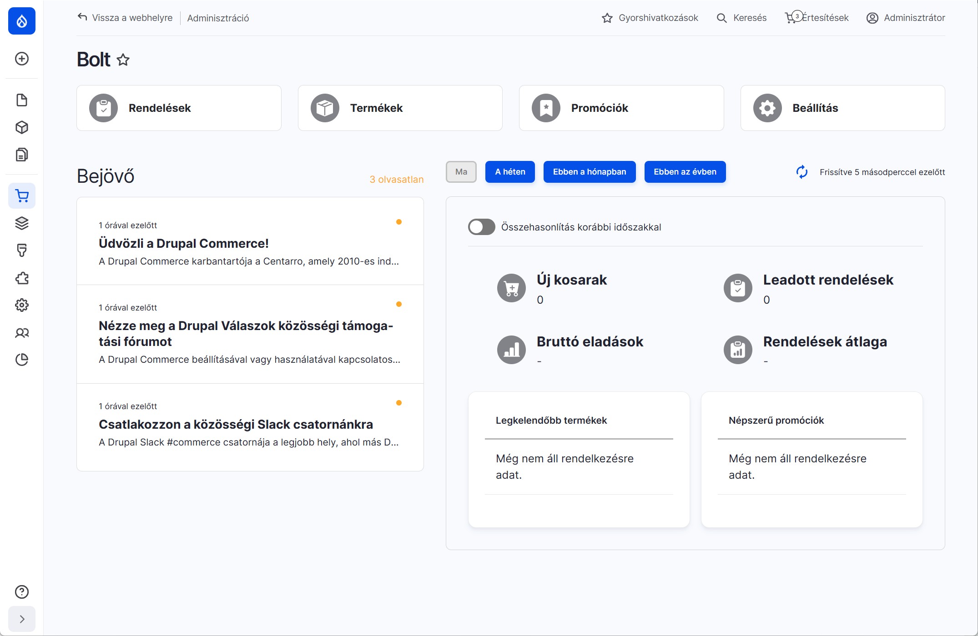Expand the sidebar with the chevron button
The width and height of the screenshot is (978, 636).
click(x=22, y=619)
